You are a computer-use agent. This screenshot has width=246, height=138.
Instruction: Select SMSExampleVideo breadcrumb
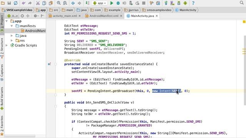pyautogui.click(x=17, y=10)
